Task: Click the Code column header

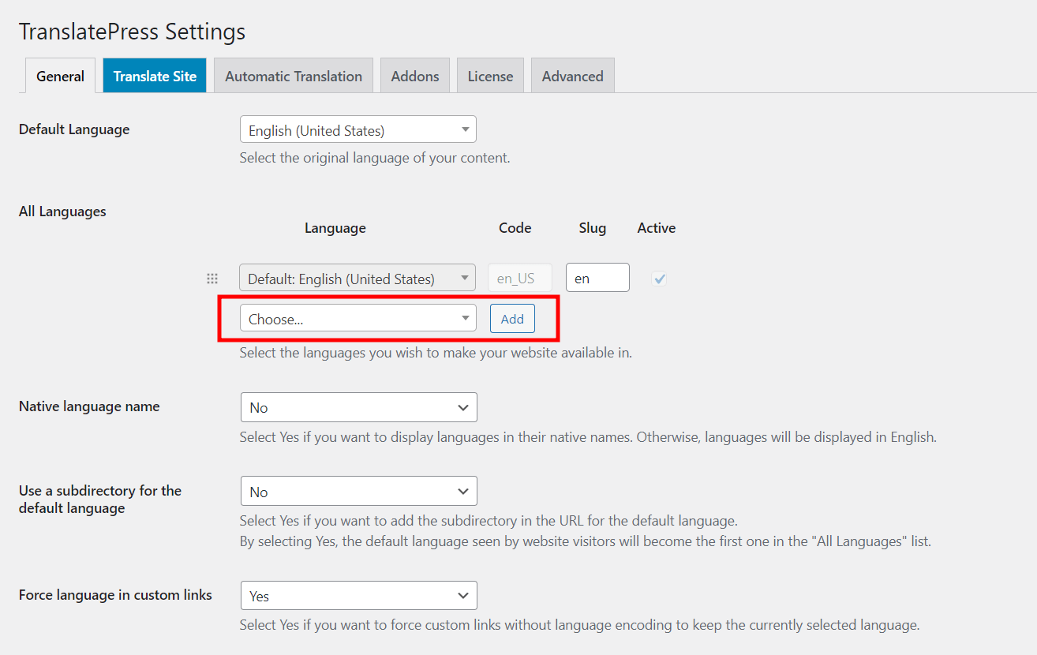Action: click(515, 228)
